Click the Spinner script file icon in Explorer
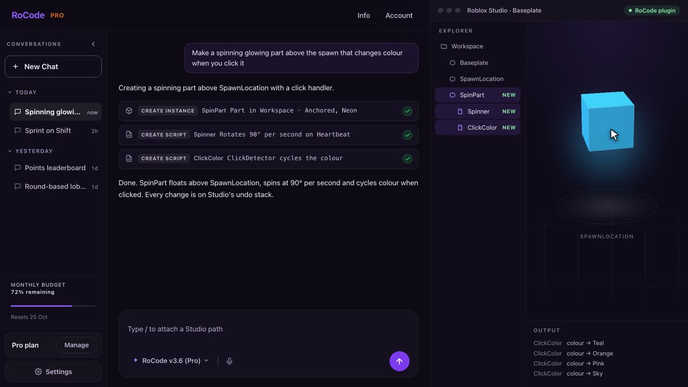Screen dimensions: 688x387 pyautogui.click(x=460, y=111)
